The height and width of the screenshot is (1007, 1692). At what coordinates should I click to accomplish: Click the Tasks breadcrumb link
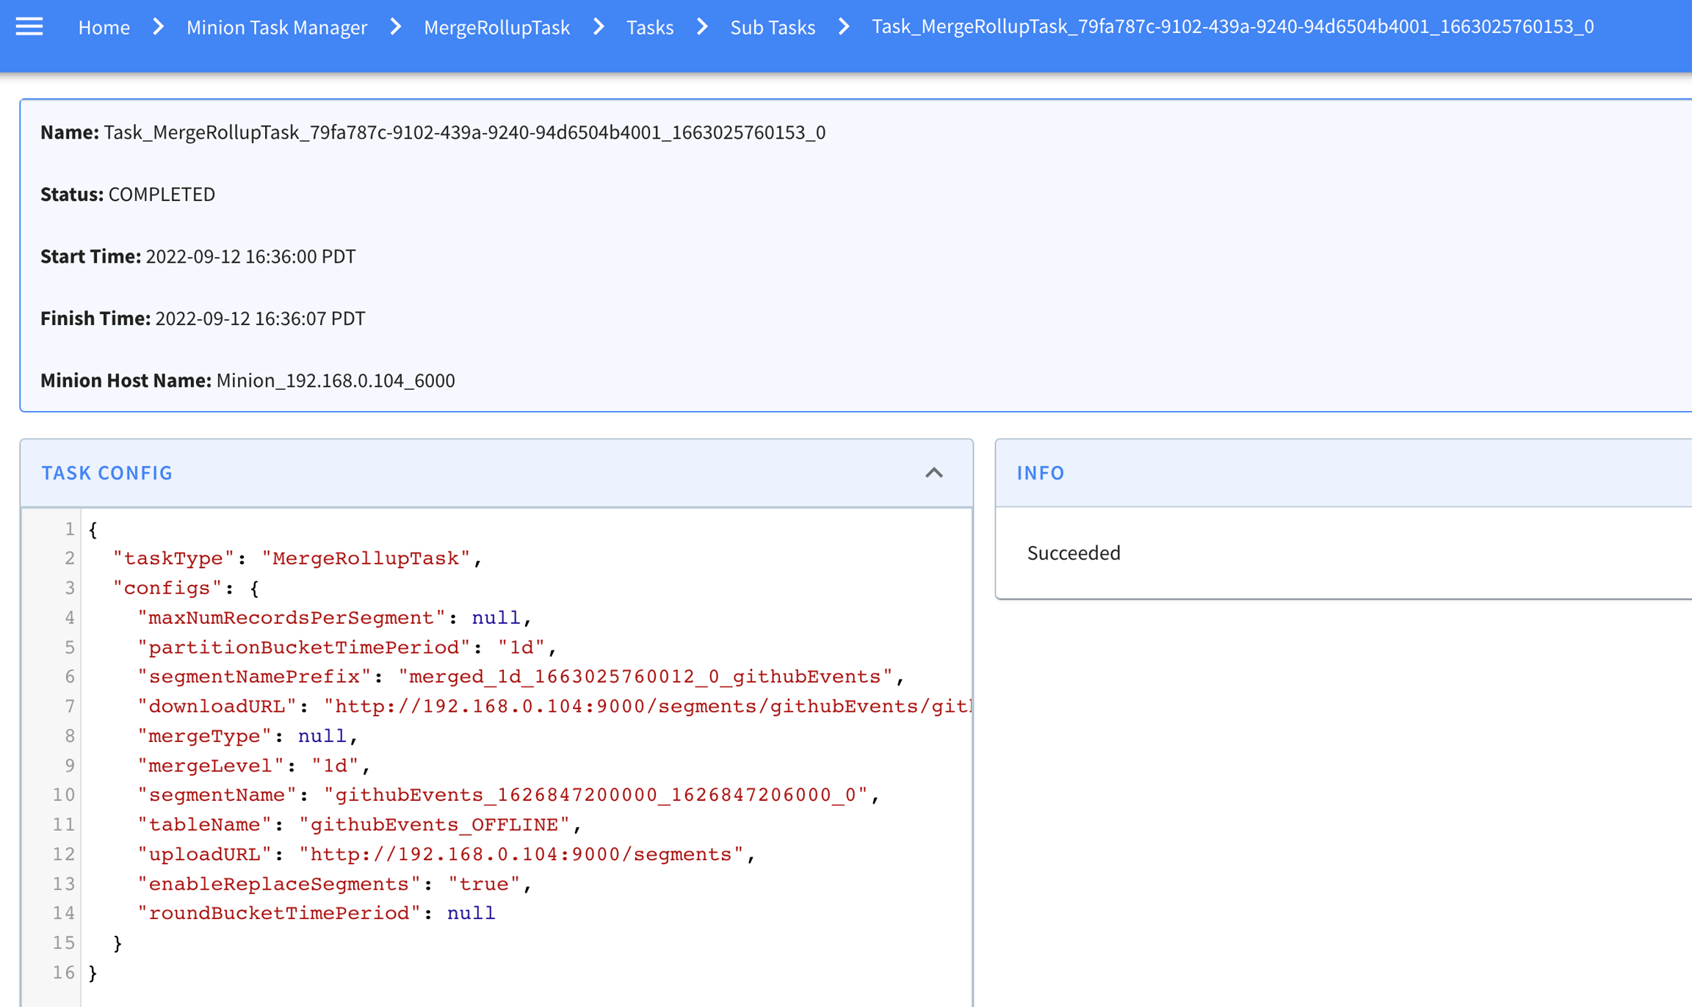point(649,27)
